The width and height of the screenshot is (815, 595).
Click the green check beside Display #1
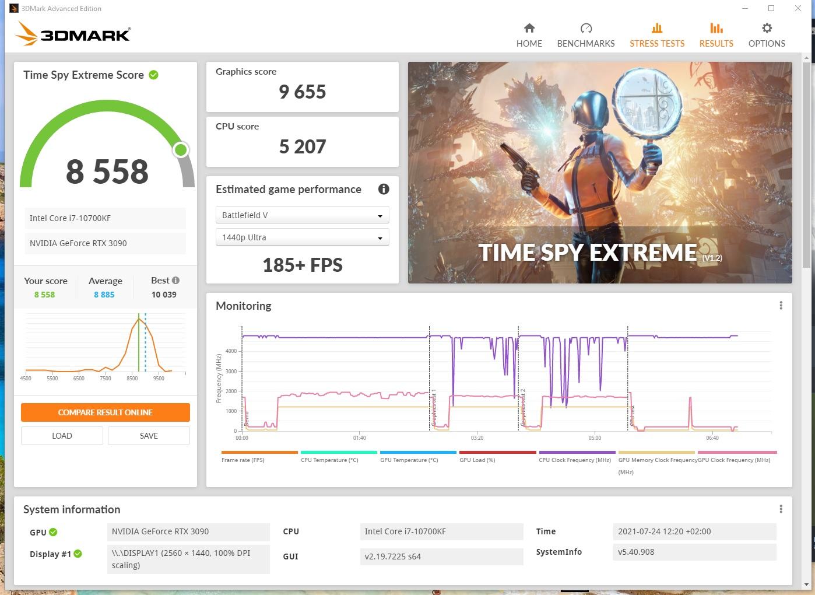click(78, 554)
